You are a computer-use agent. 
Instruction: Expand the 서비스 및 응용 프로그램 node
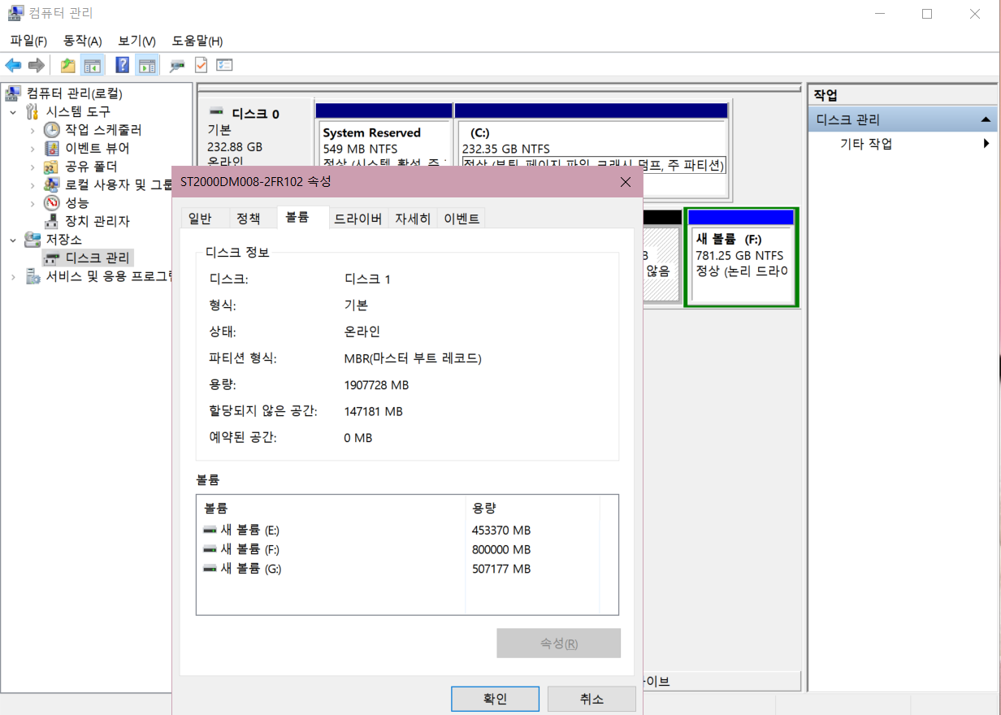[x=14, y=275]
